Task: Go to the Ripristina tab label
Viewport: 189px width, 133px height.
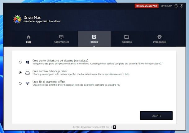Action: (x=127, y=42)
